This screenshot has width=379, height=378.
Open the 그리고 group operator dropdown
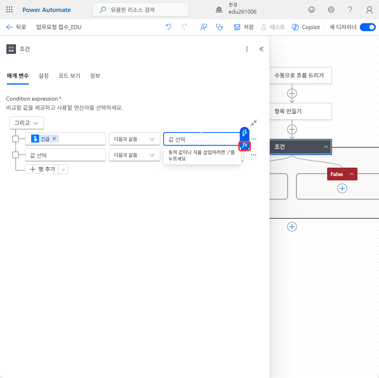point(26,123)
